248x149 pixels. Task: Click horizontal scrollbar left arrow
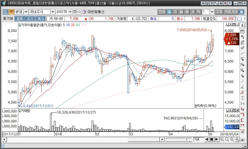point(4,139)
